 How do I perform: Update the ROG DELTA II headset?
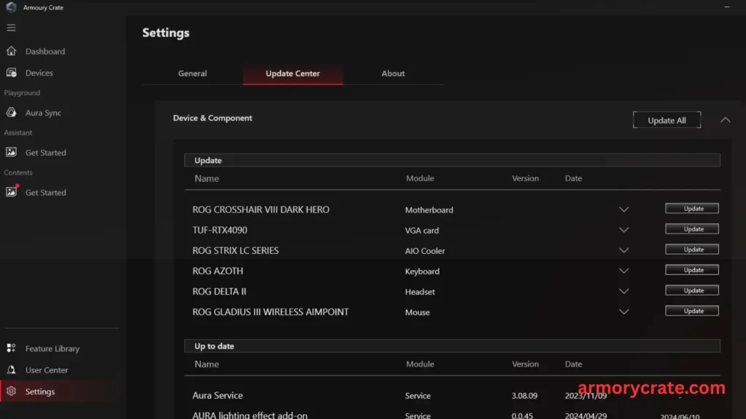[x=691, y=290]
